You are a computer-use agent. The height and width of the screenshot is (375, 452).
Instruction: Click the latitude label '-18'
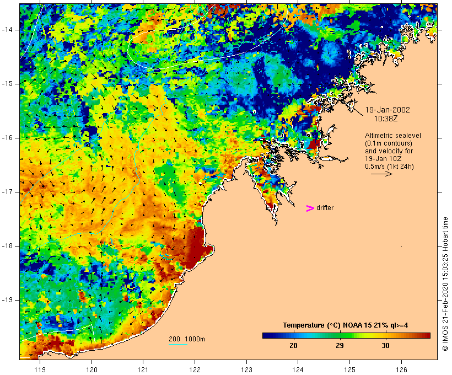(x=7, y=246)
